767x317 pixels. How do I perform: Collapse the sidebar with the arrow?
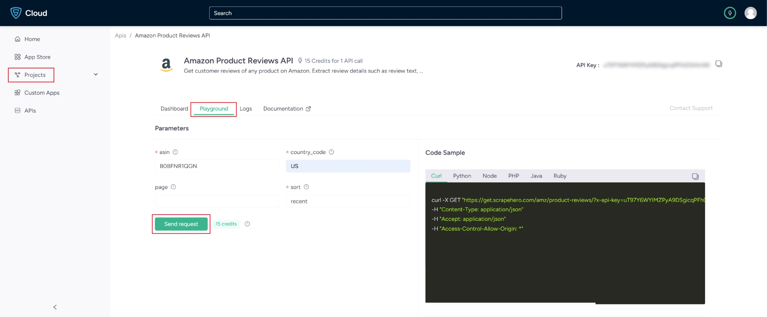55,307
